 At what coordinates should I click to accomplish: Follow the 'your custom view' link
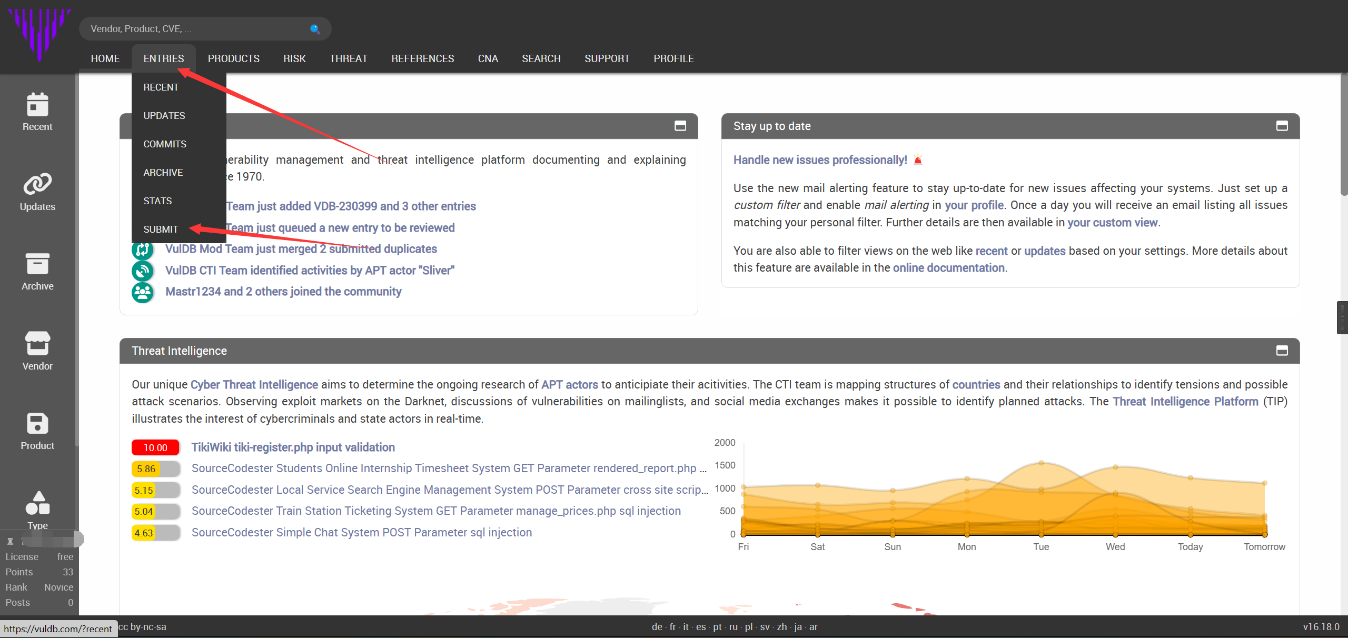(1112, 223)
